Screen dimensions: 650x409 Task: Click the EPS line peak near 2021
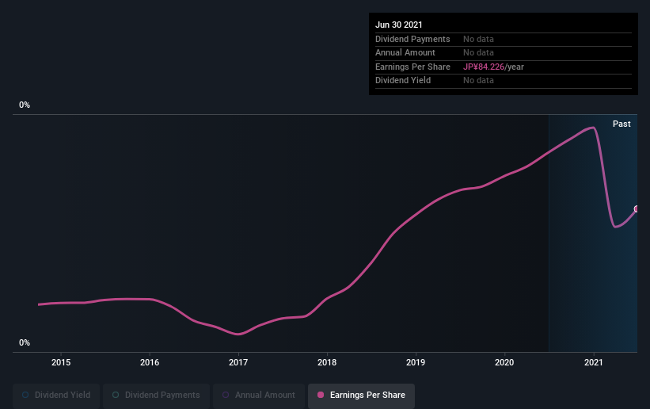click(593, 128)
